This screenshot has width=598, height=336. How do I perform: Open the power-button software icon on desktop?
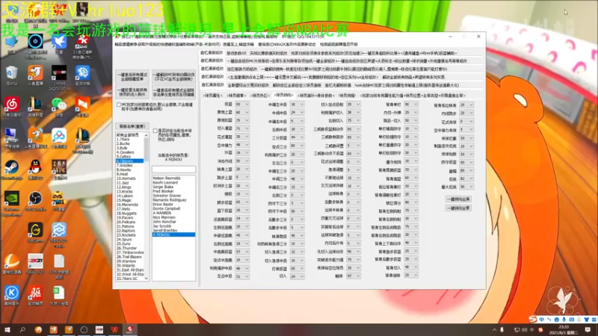35,42
